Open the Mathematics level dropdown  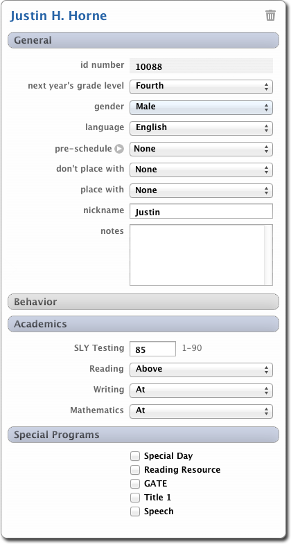[201, 411]
